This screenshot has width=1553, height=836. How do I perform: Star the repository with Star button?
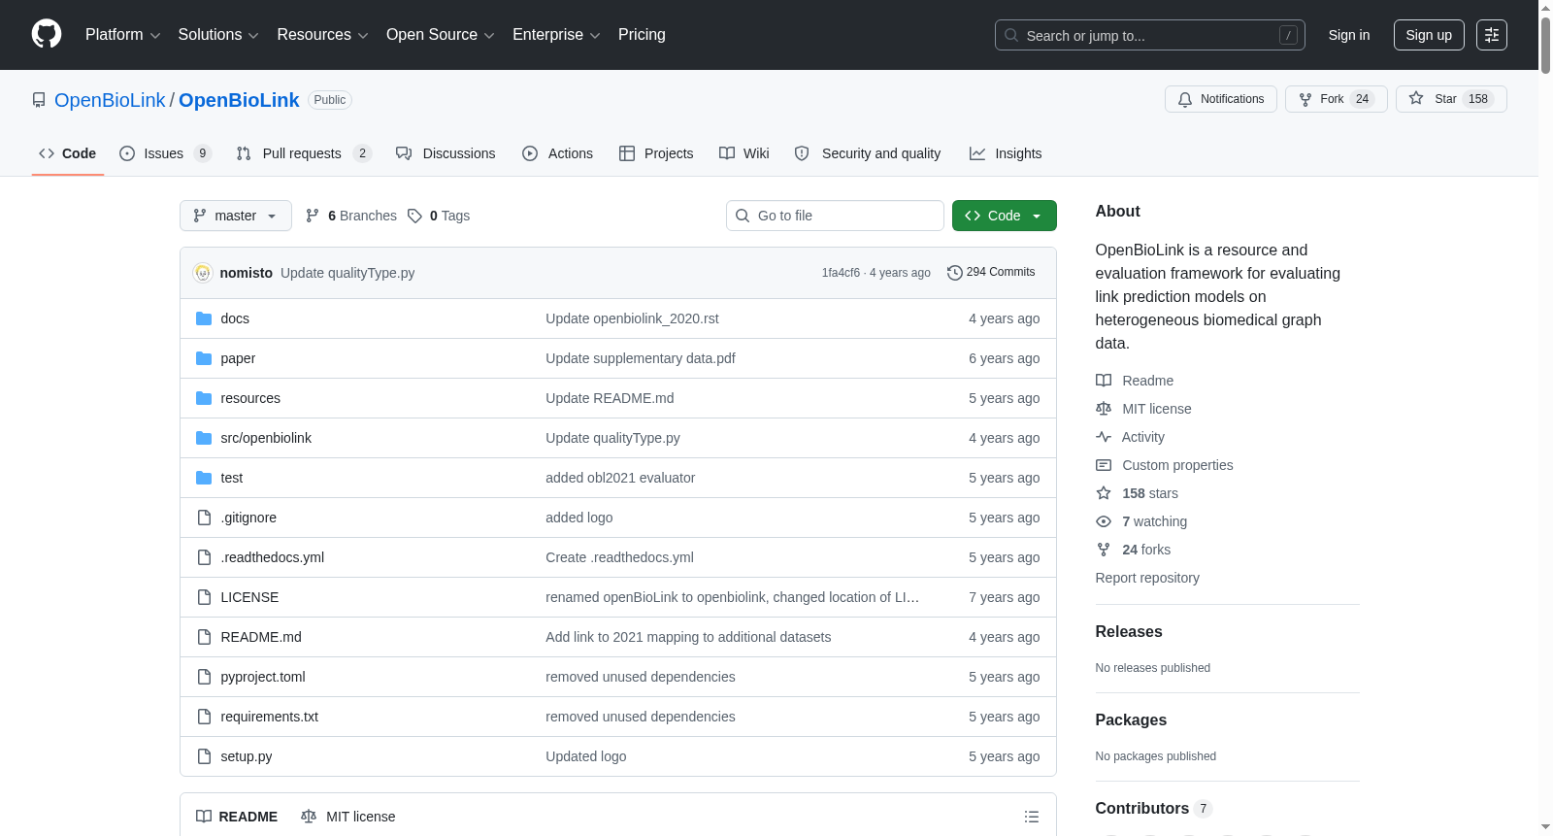[x=1451, y=99]
